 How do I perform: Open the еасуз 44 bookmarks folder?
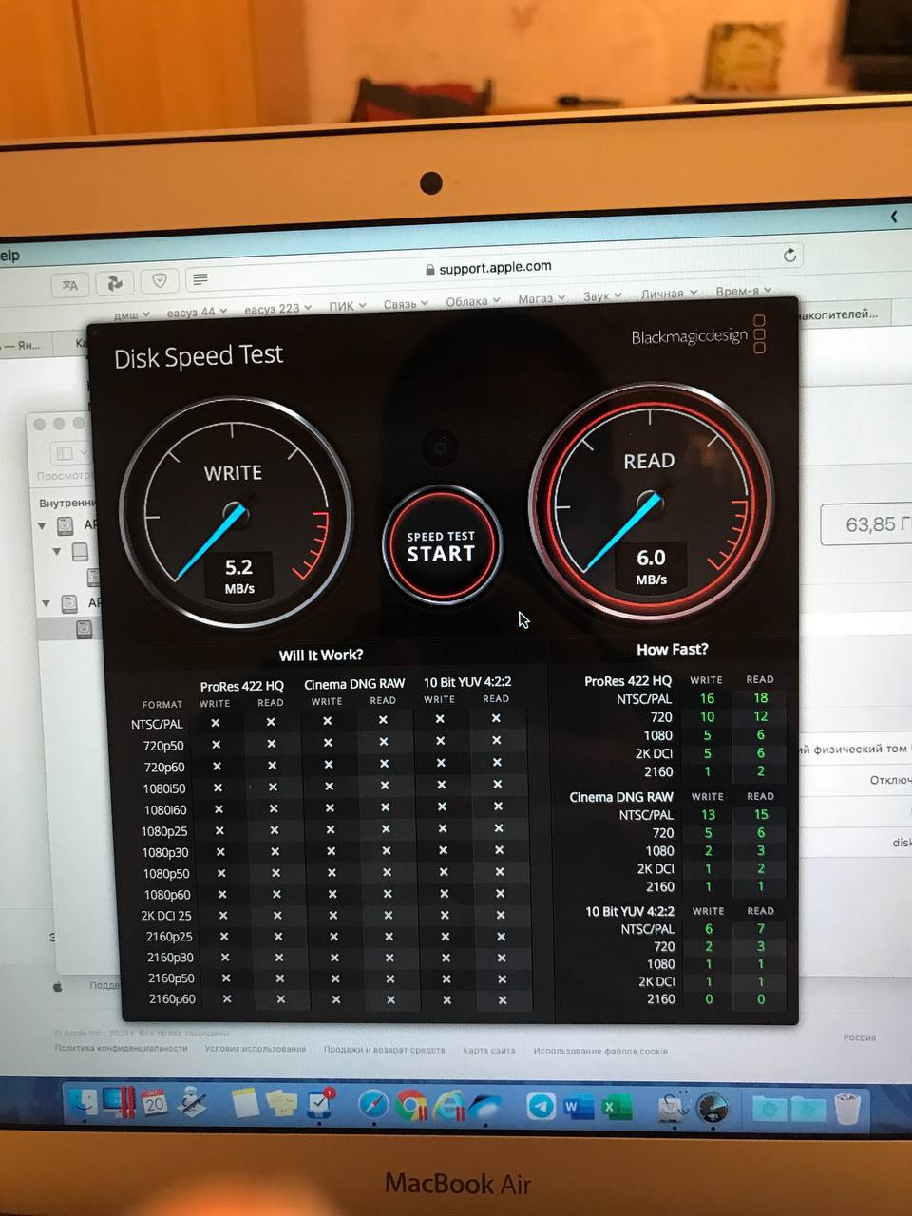coord(198,312)
